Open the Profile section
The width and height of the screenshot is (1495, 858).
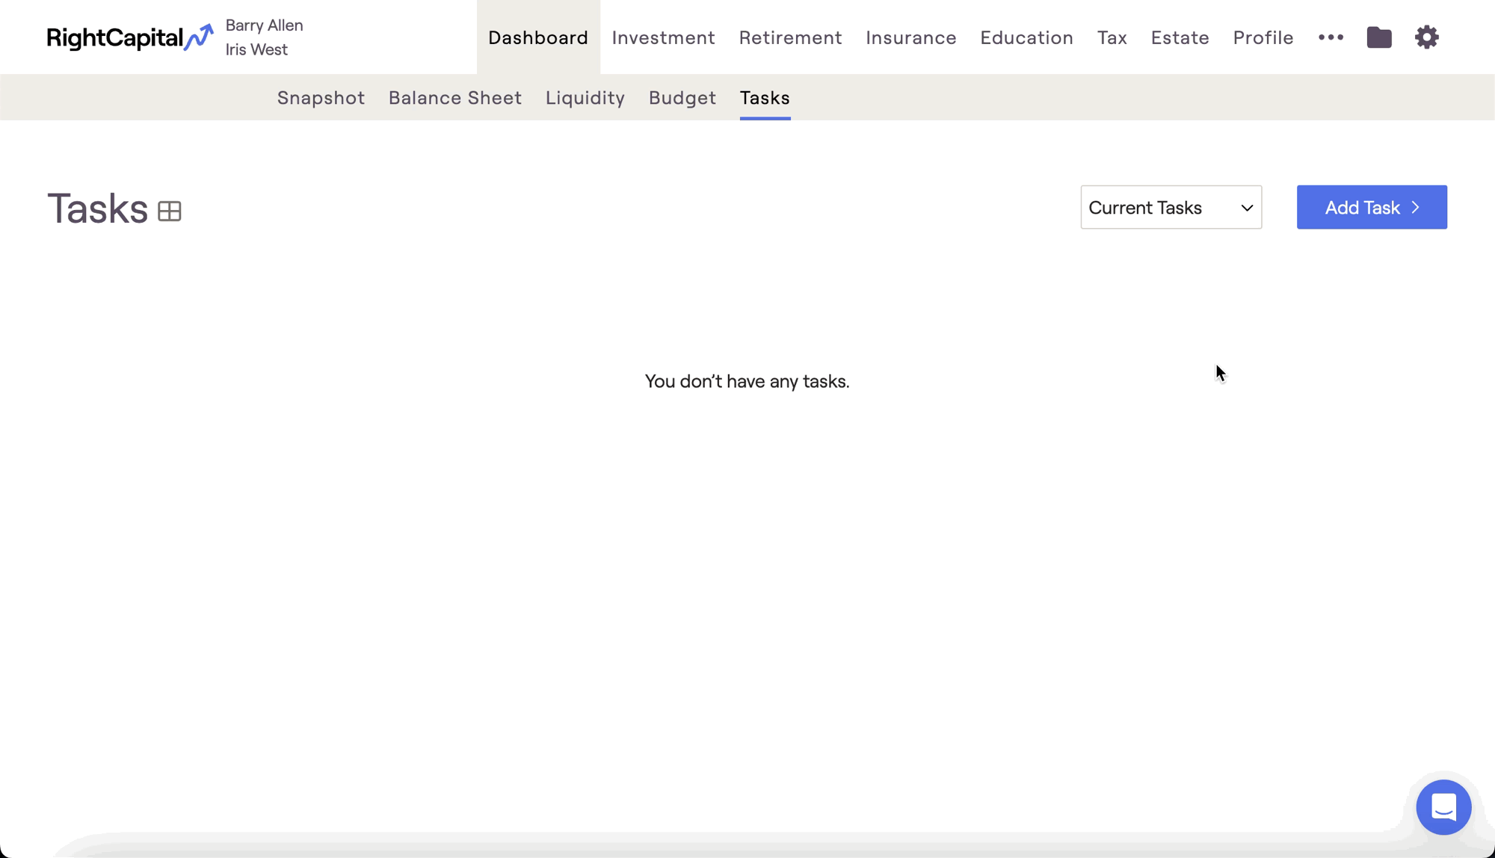[x=1263, y=37]
